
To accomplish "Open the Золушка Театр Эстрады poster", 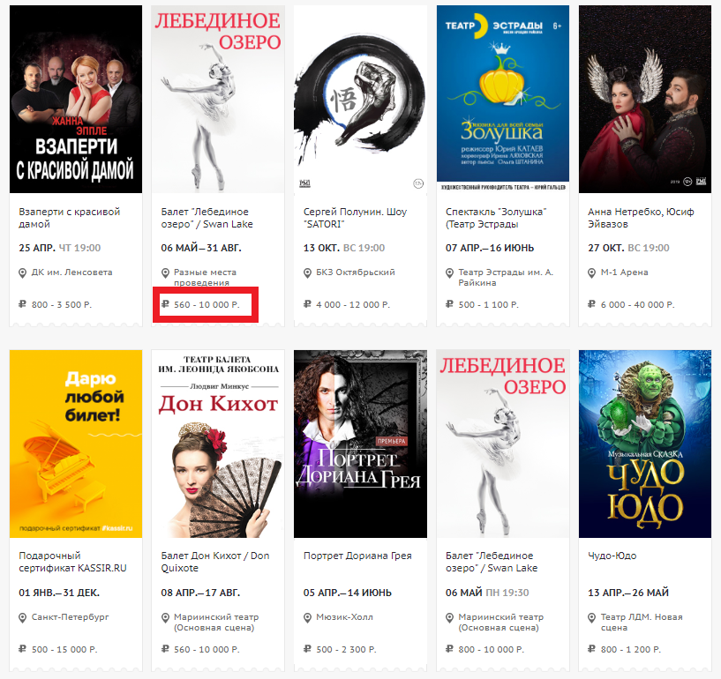I will tap(503, 100).
